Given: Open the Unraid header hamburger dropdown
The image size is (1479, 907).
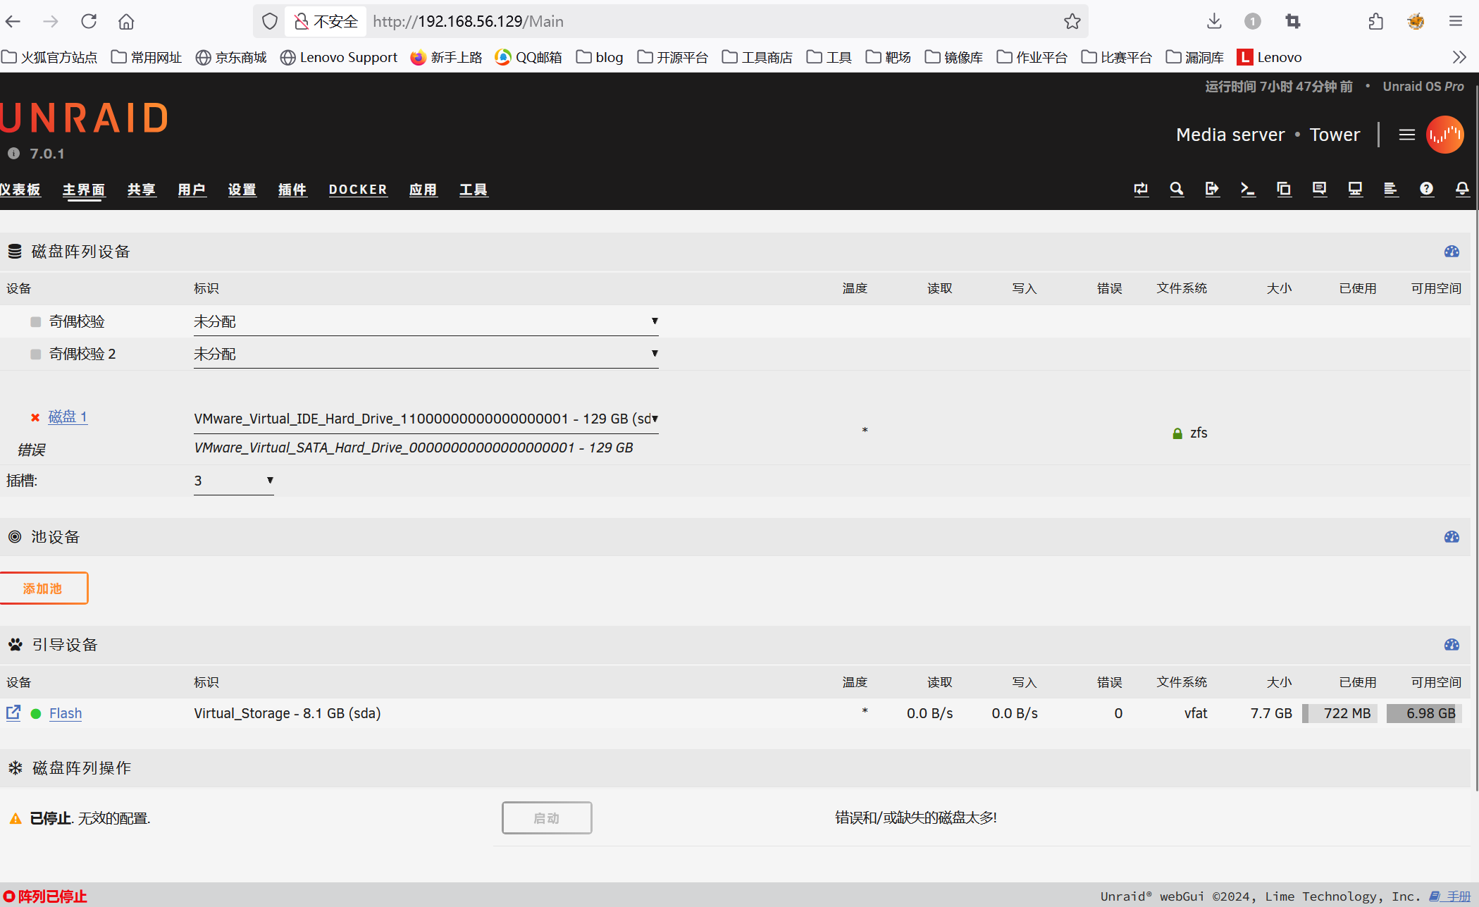Looking at the screenshot, I should coord(1407,135).
